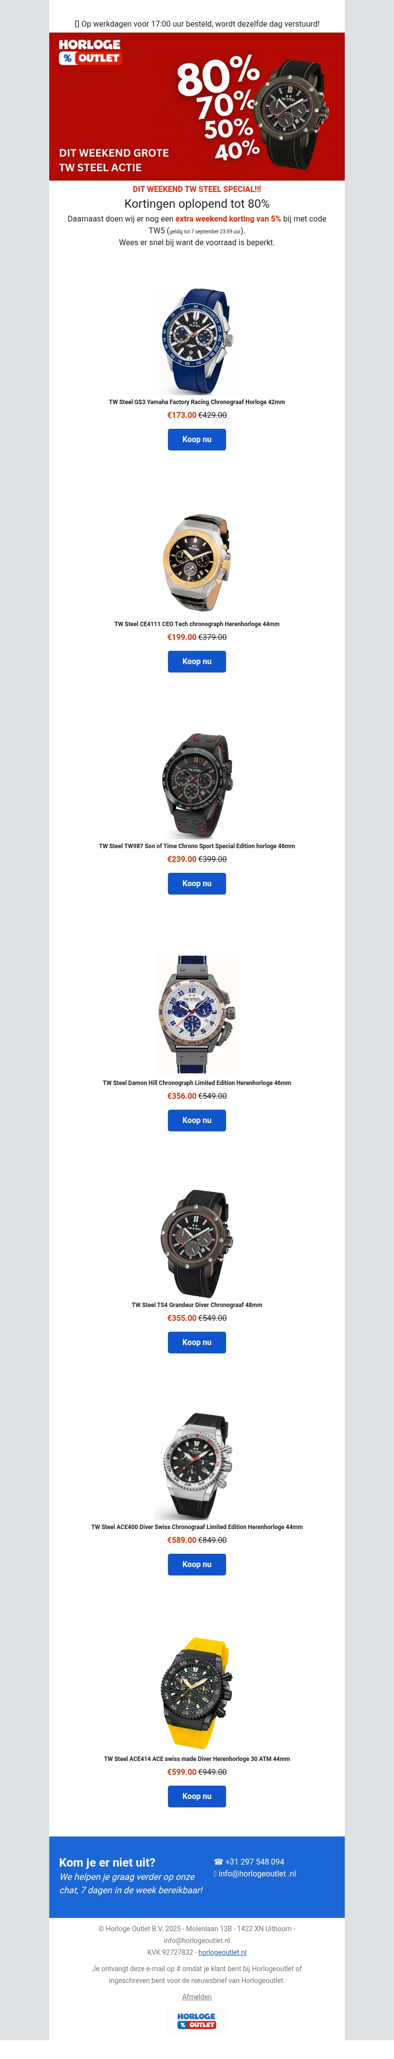This screenshot has width=394, height=2059.
Task: Select the Son of Time Chrono Sport watch image
Action: click(197, 785)
